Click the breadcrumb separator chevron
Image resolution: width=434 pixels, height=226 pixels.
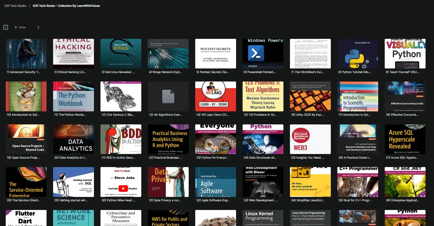pos(29,6)
